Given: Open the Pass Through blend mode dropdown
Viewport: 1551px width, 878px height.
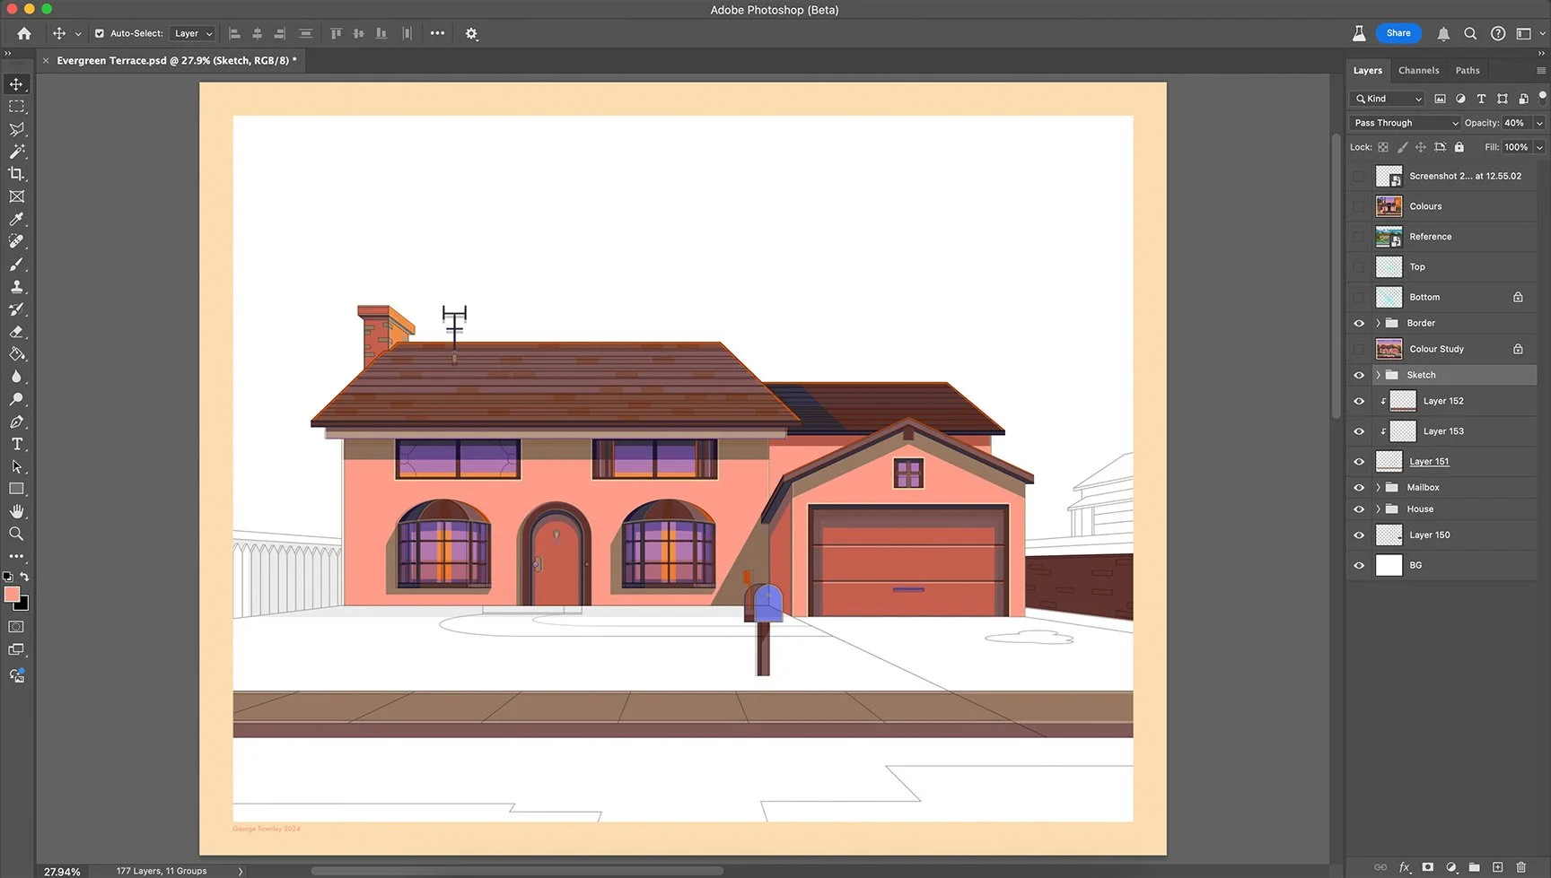Looking at the screenshot, I should (1406, 123).
